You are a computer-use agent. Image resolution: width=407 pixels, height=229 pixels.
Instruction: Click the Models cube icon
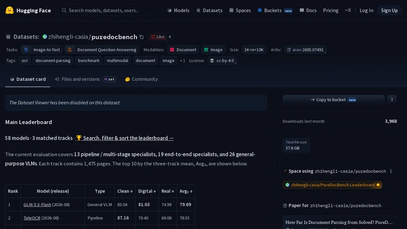pyautogui.click(x=170, y=10)
